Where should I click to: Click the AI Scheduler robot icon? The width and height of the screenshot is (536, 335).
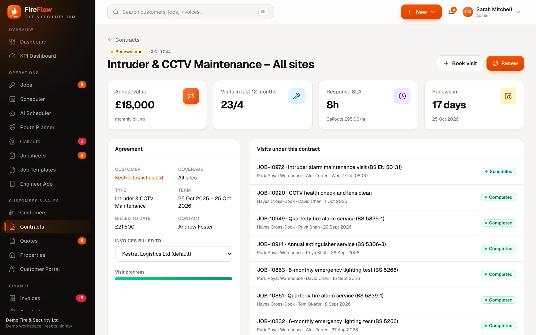12,113
